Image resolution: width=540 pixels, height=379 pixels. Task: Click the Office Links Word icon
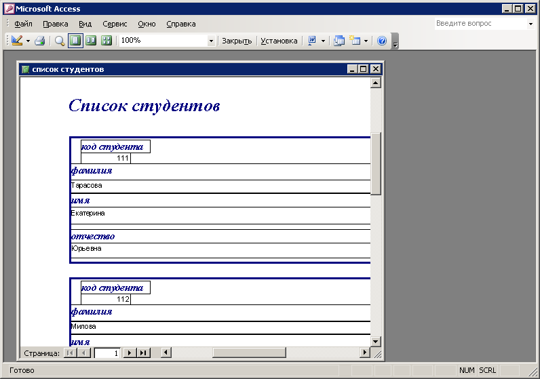pyautogui.click(x=311, y=41)
